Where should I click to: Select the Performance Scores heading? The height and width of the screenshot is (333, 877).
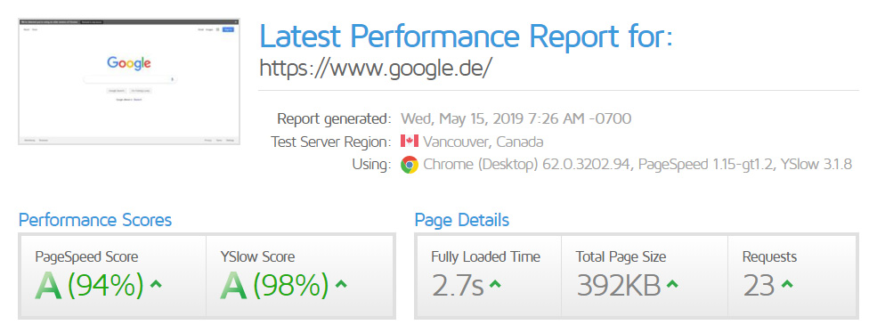[95, 220]
